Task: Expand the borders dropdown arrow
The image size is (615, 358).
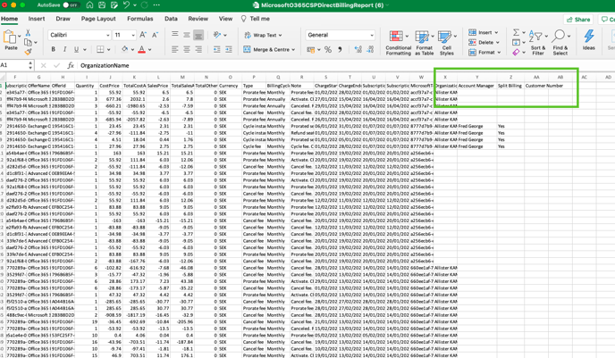Action: (x=109, y=50)
